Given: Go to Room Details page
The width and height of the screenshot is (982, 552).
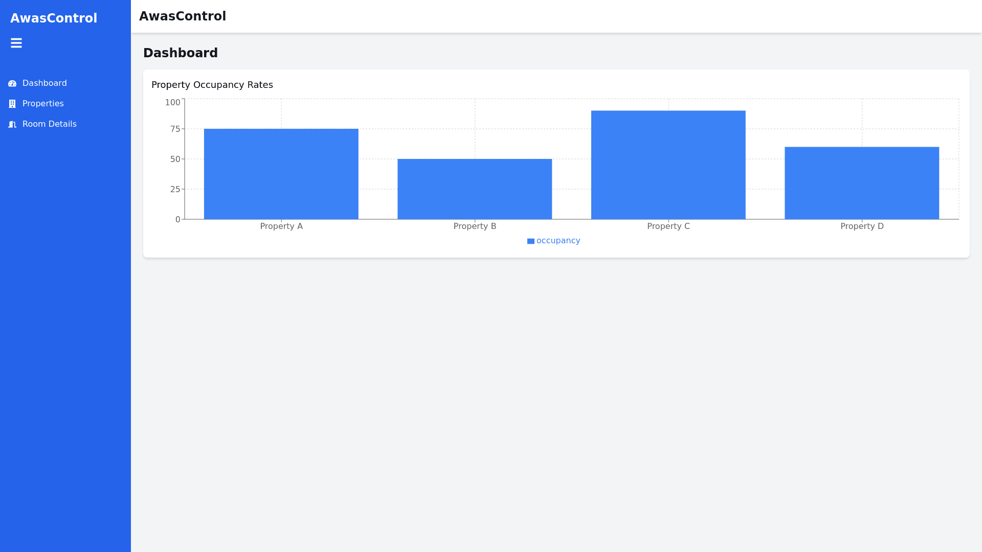Looking at the screenshot, I should pos(49,124).
